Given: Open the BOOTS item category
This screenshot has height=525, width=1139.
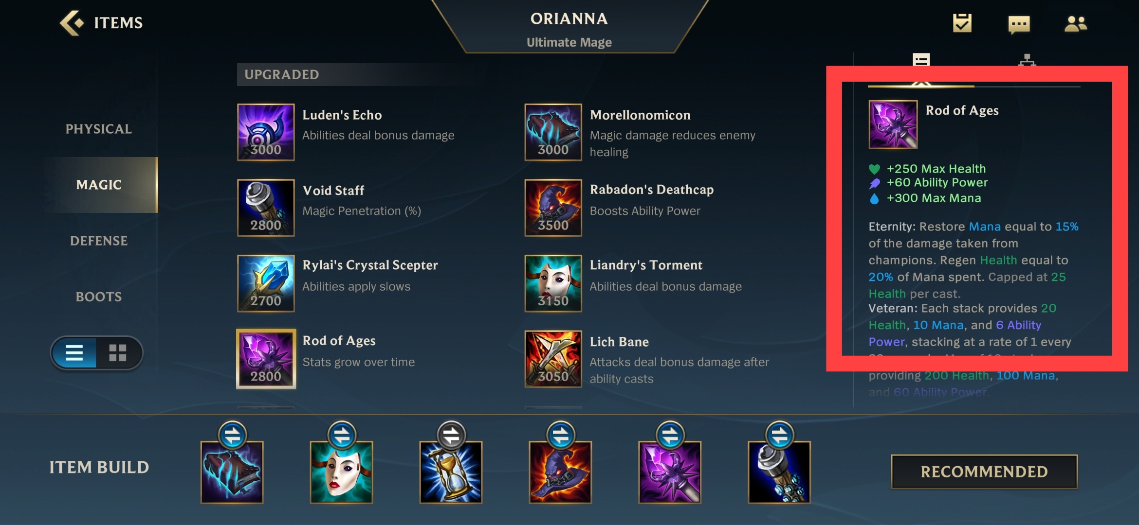Looking at the screenshot, I should click(99, 297).
